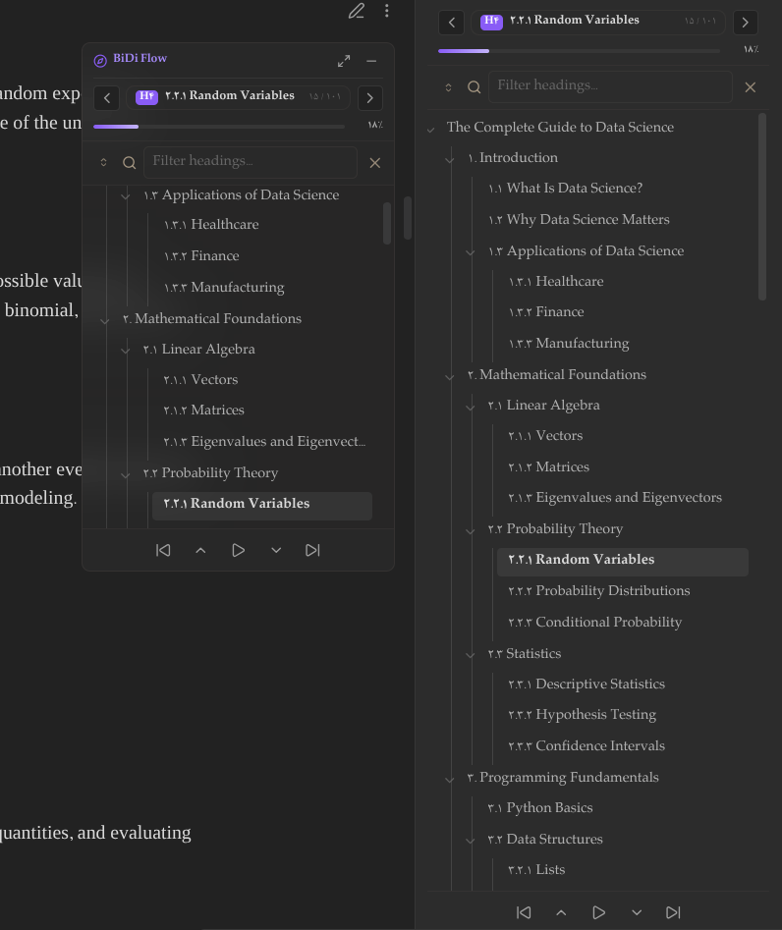Image resolution: width=782 pixels, height=930 pixels.
Task: Click the BiDi Flow compass logo icon
Action: (x=100, y=61)
